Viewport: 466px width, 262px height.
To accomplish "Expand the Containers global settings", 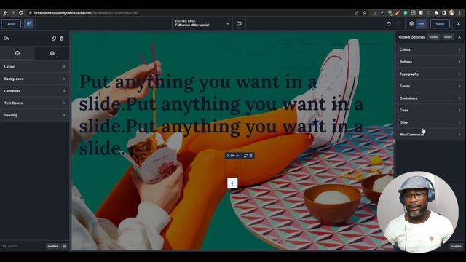I will point(430,98).
